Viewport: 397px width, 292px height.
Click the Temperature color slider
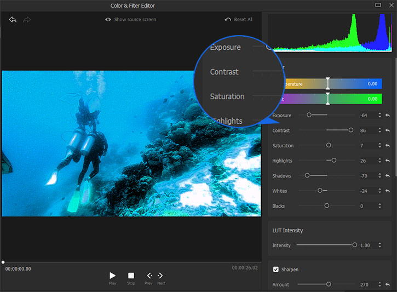tap(328, 84)
